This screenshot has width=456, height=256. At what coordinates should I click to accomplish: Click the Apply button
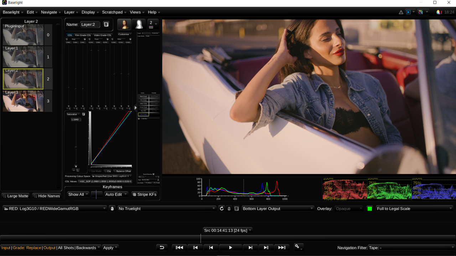click(x=110, y=248)
